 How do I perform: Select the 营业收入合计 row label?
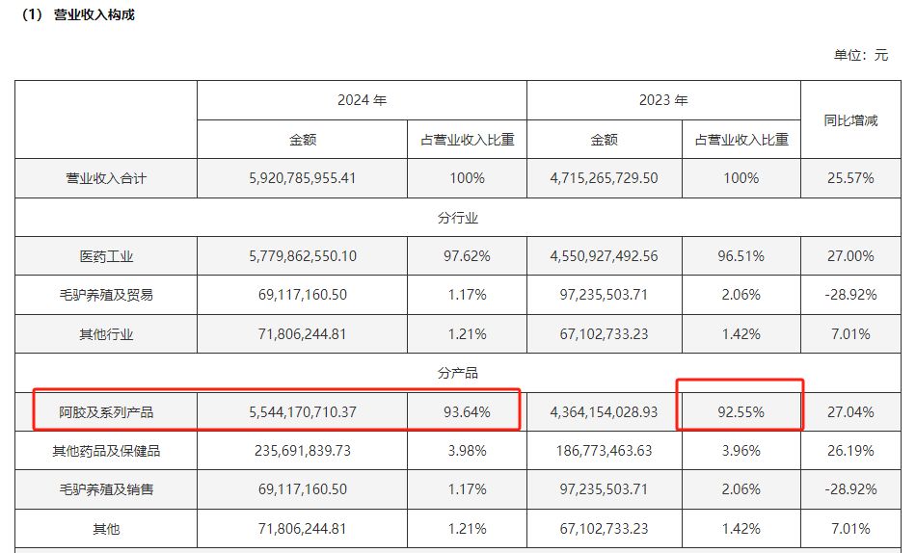(x=106, y=178)
